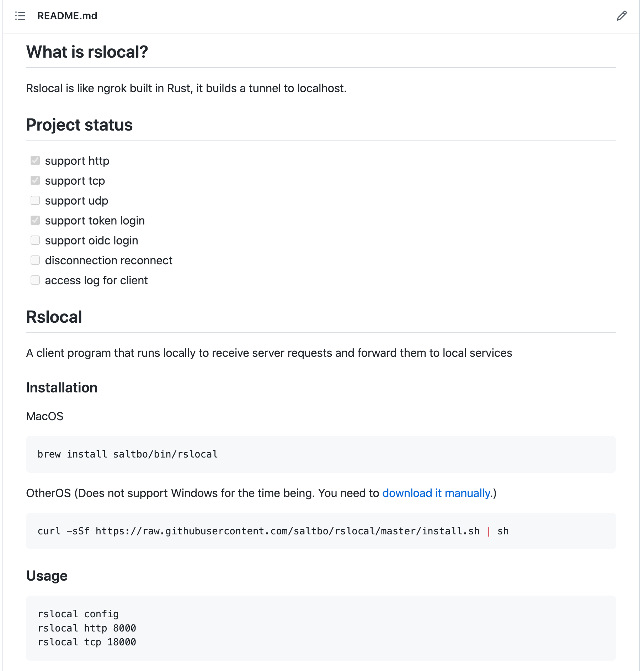
Task: Click the What is rslocal? heading
Action: click(87, 52)
